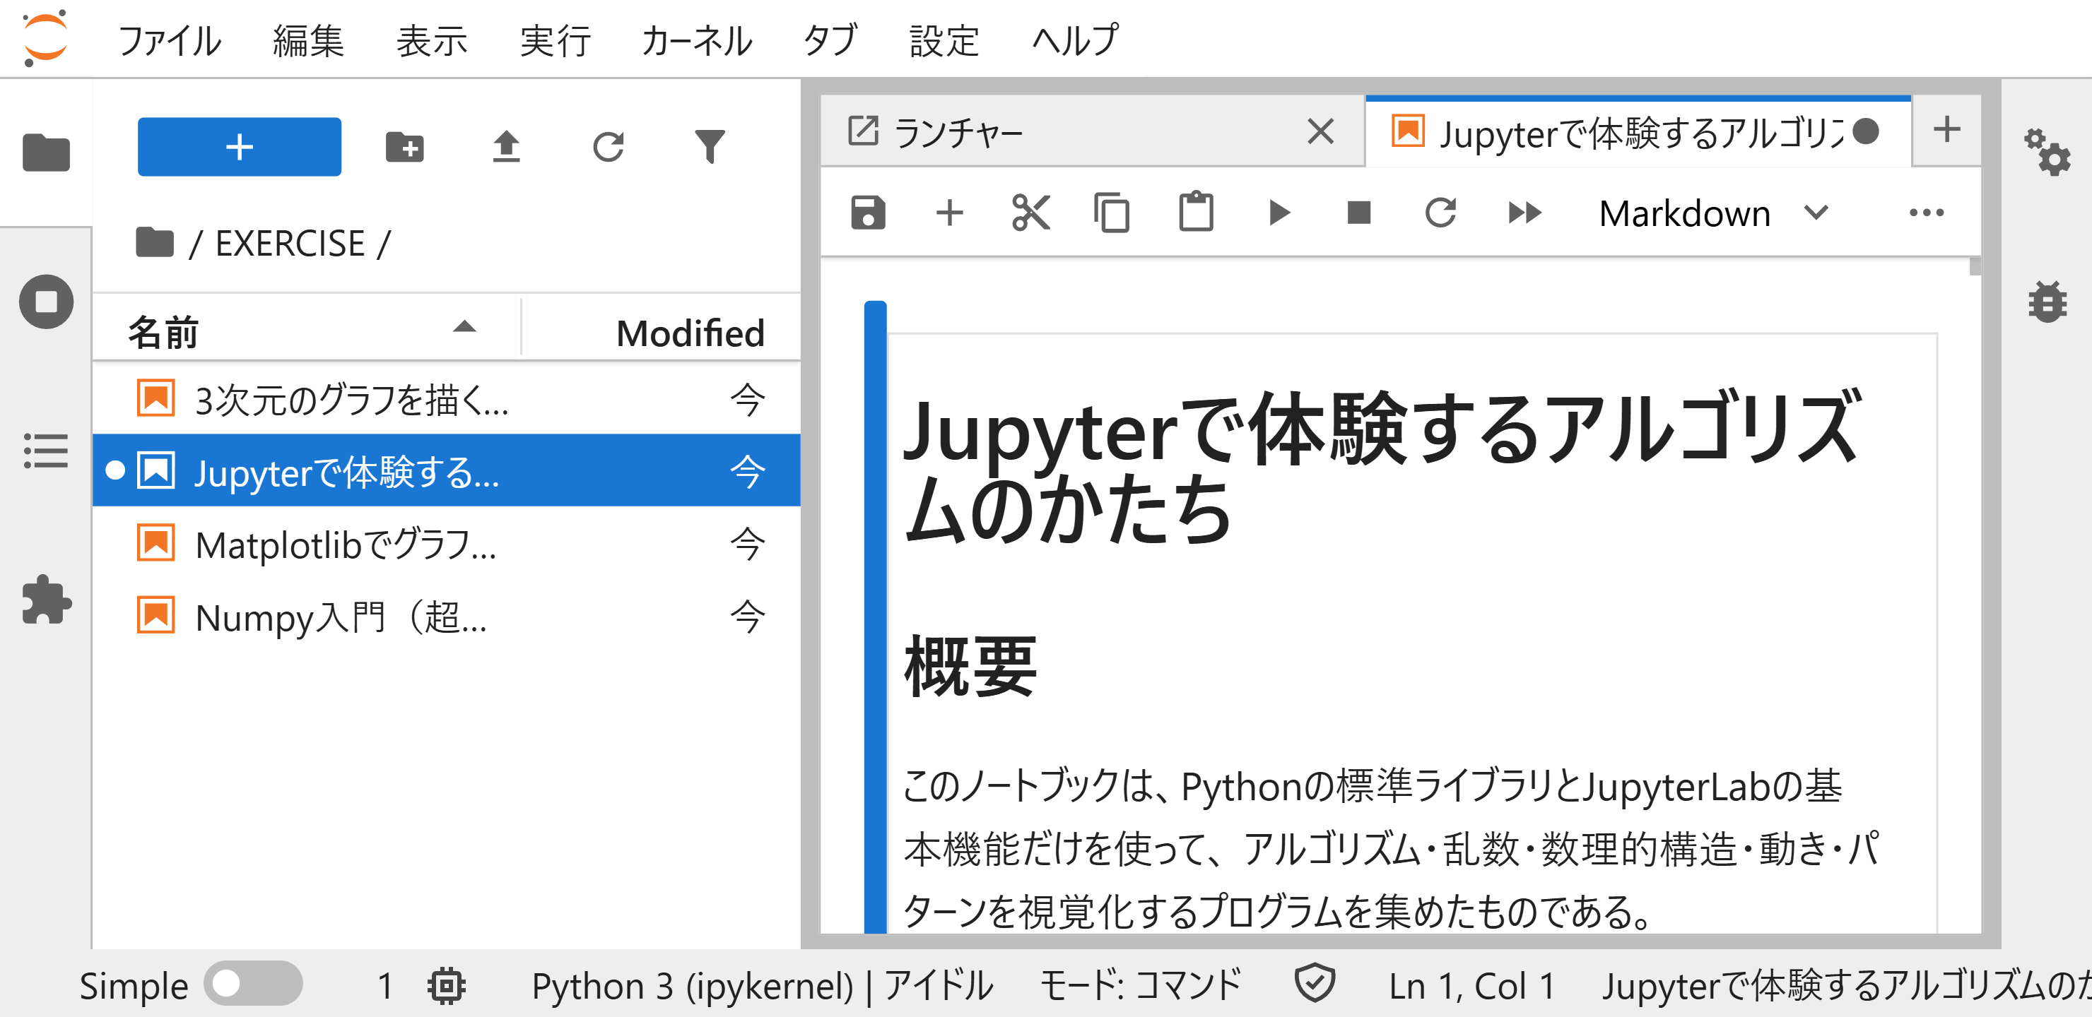Upload files using the upload icon
The width and height of the screenshot is (2092, 1017).
coord(507,147)
